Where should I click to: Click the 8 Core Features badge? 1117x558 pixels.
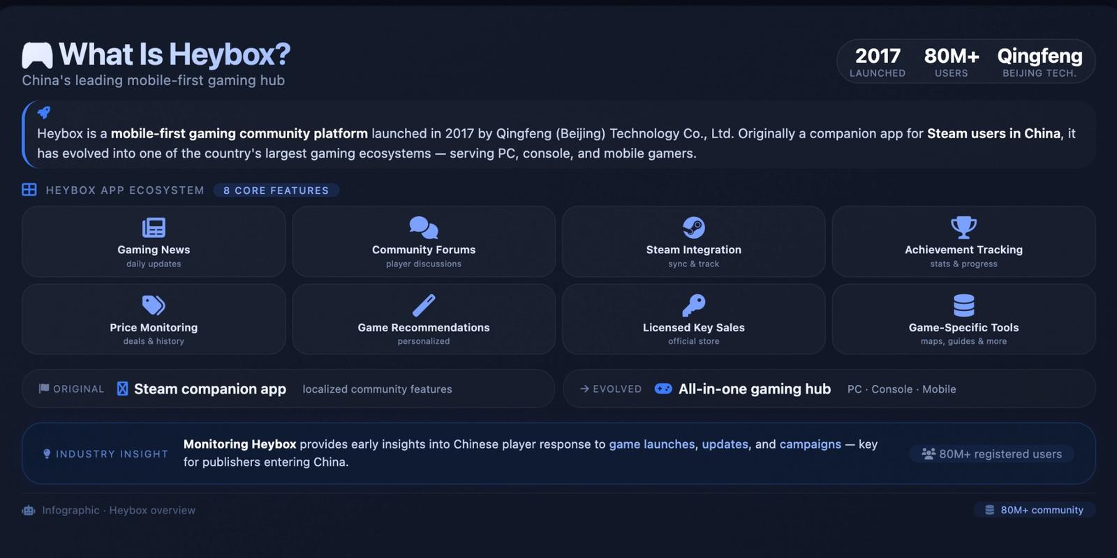(276, 190)
